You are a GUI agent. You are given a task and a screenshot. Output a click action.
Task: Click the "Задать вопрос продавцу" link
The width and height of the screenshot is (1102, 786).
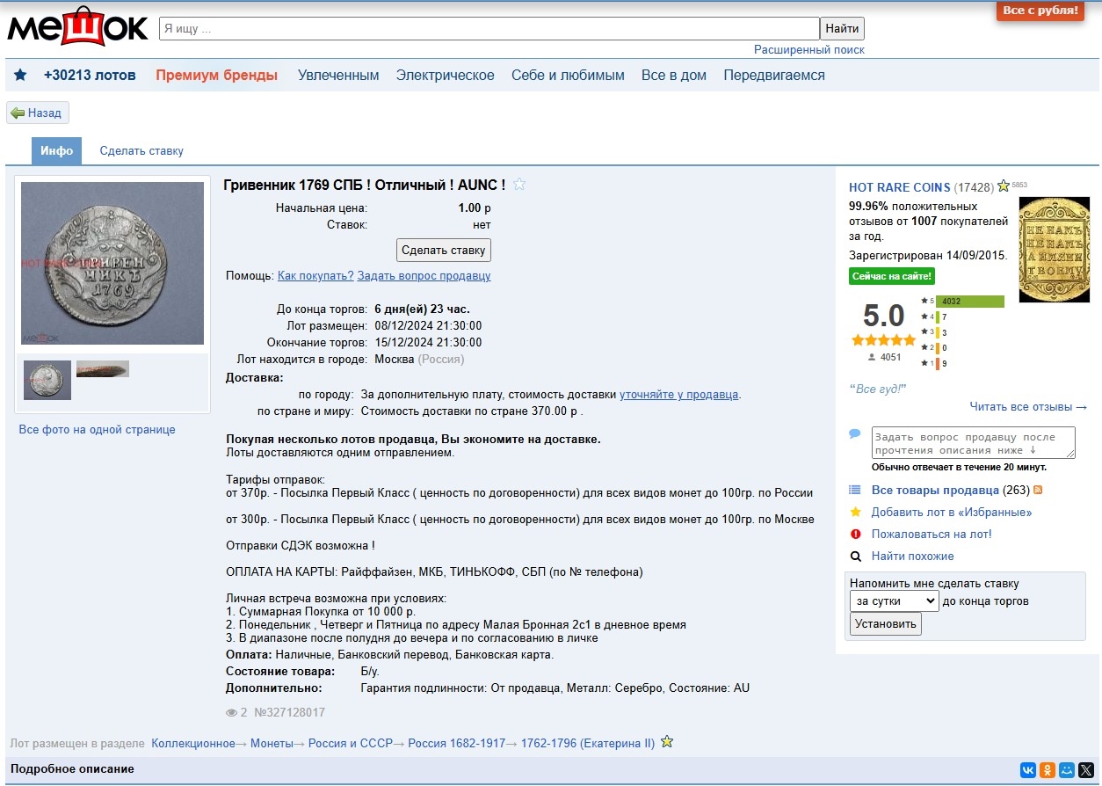point(424,276)
